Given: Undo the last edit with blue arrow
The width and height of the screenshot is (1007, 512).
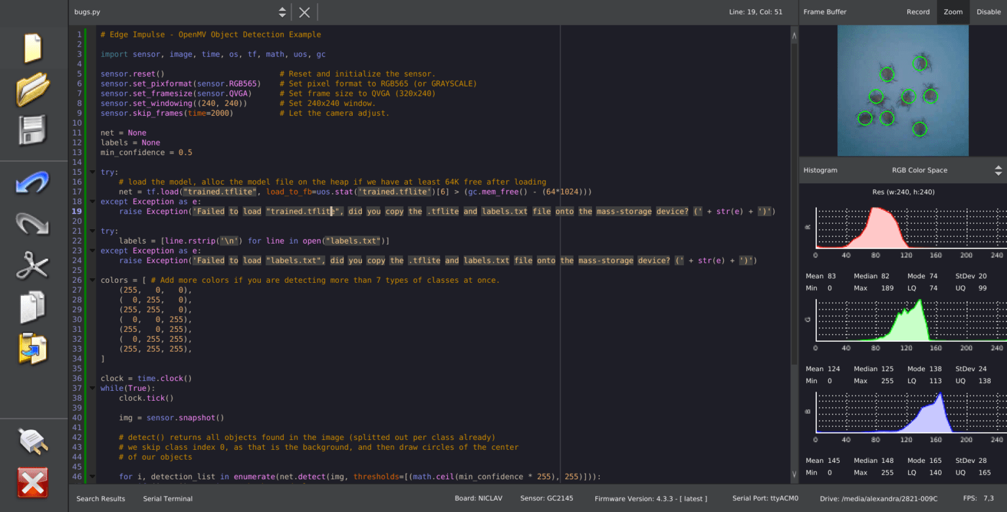Looking at the screenshot, I should click(33, 183).
